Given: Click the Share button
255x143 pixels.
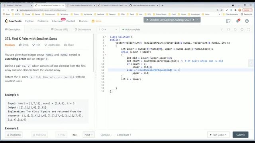Looking at the screenshot, I should pyautogui.click(x=69, y=45).
